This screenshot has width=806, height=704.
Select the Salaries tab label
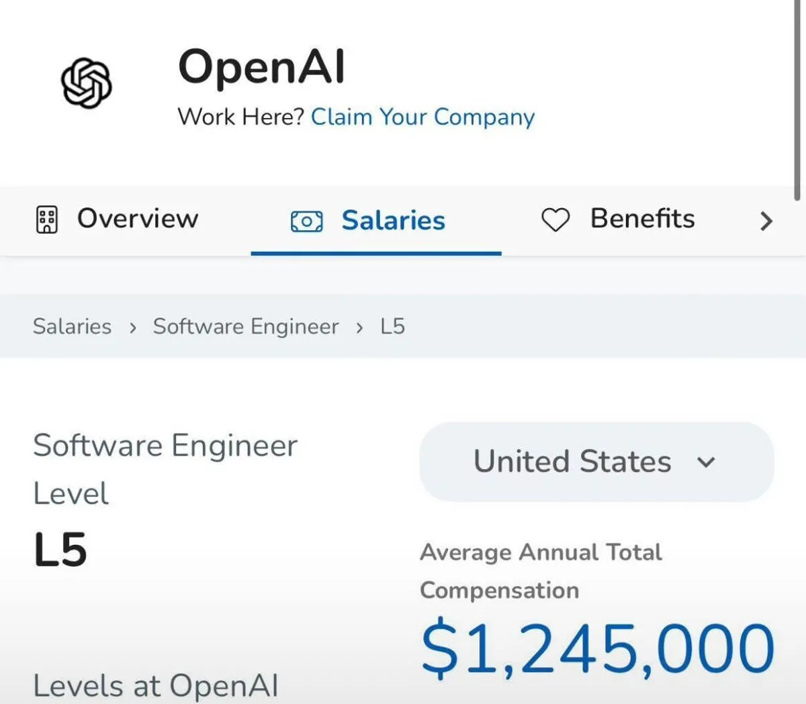click(393, 220)
